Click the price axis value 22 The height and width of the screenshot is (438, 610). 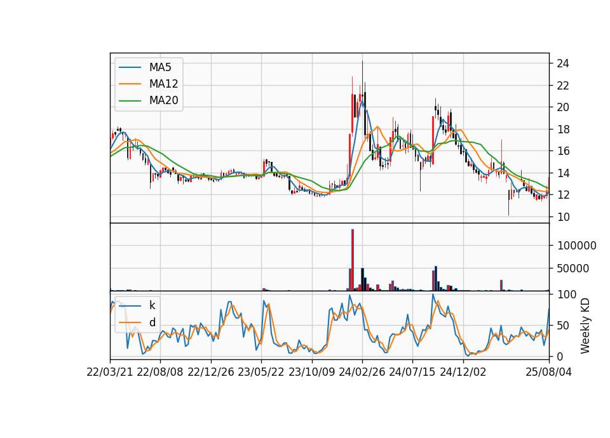point(563,86)
